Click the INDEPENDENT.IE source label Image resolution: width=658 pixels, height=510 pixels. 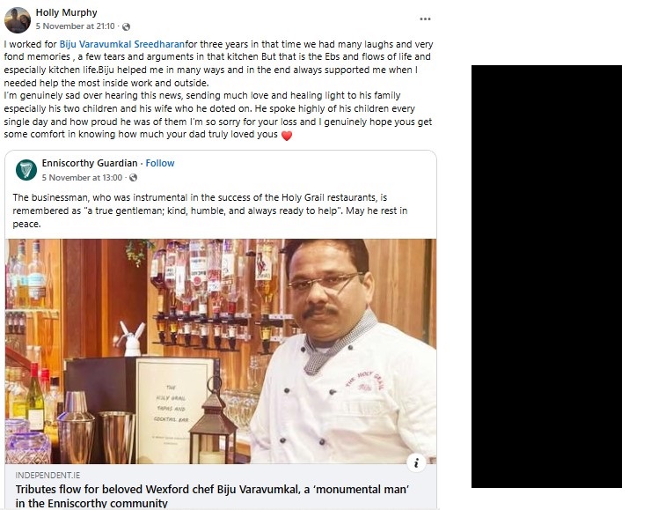48,475
